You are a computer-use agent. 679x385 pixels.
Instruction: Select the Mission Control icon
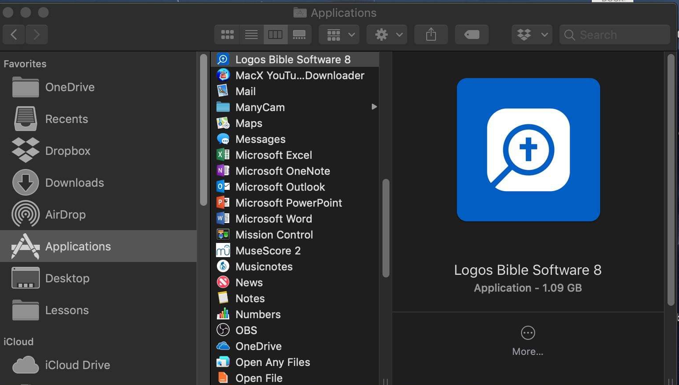click(223, 235)
